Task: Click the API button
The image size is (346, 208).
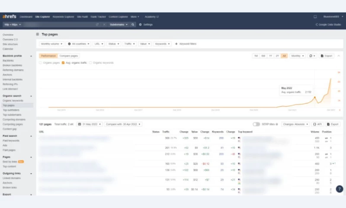Action: [317, 124]
